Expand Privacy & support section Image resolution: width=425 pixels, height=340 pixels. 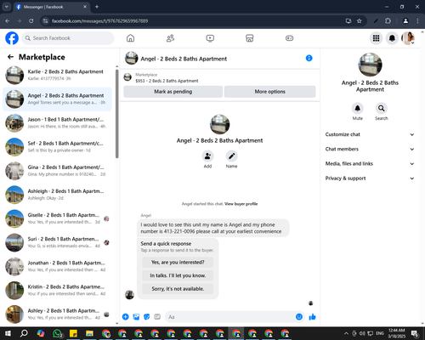point(370,178)
